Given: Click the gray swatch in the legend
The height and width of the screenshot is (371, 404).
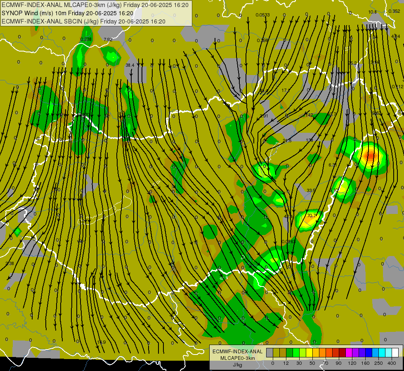Looking at the screenshot, I should (x=269, y=352).
